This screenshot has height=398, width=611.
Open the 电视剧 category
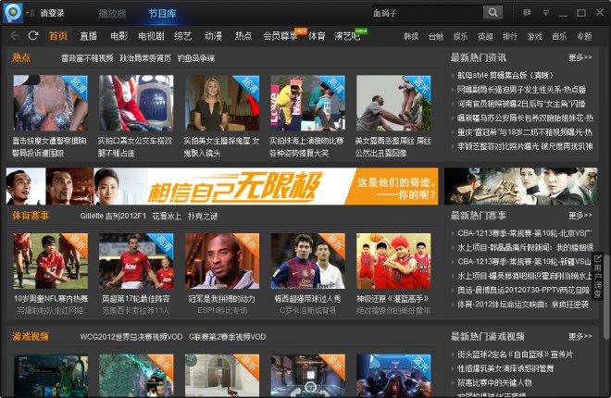151,36
